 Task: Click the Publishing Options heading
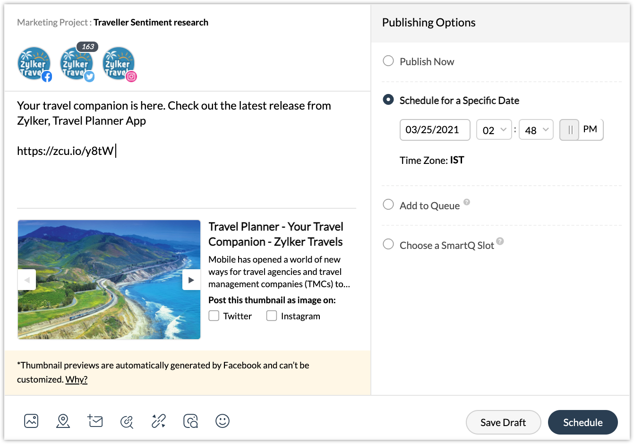[428, 22]
